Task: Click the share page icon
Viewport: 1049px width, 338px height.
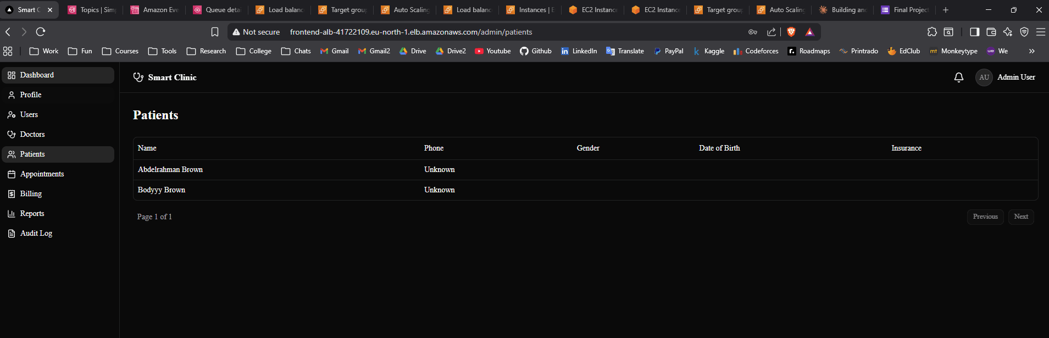Action: pos(772,32)
